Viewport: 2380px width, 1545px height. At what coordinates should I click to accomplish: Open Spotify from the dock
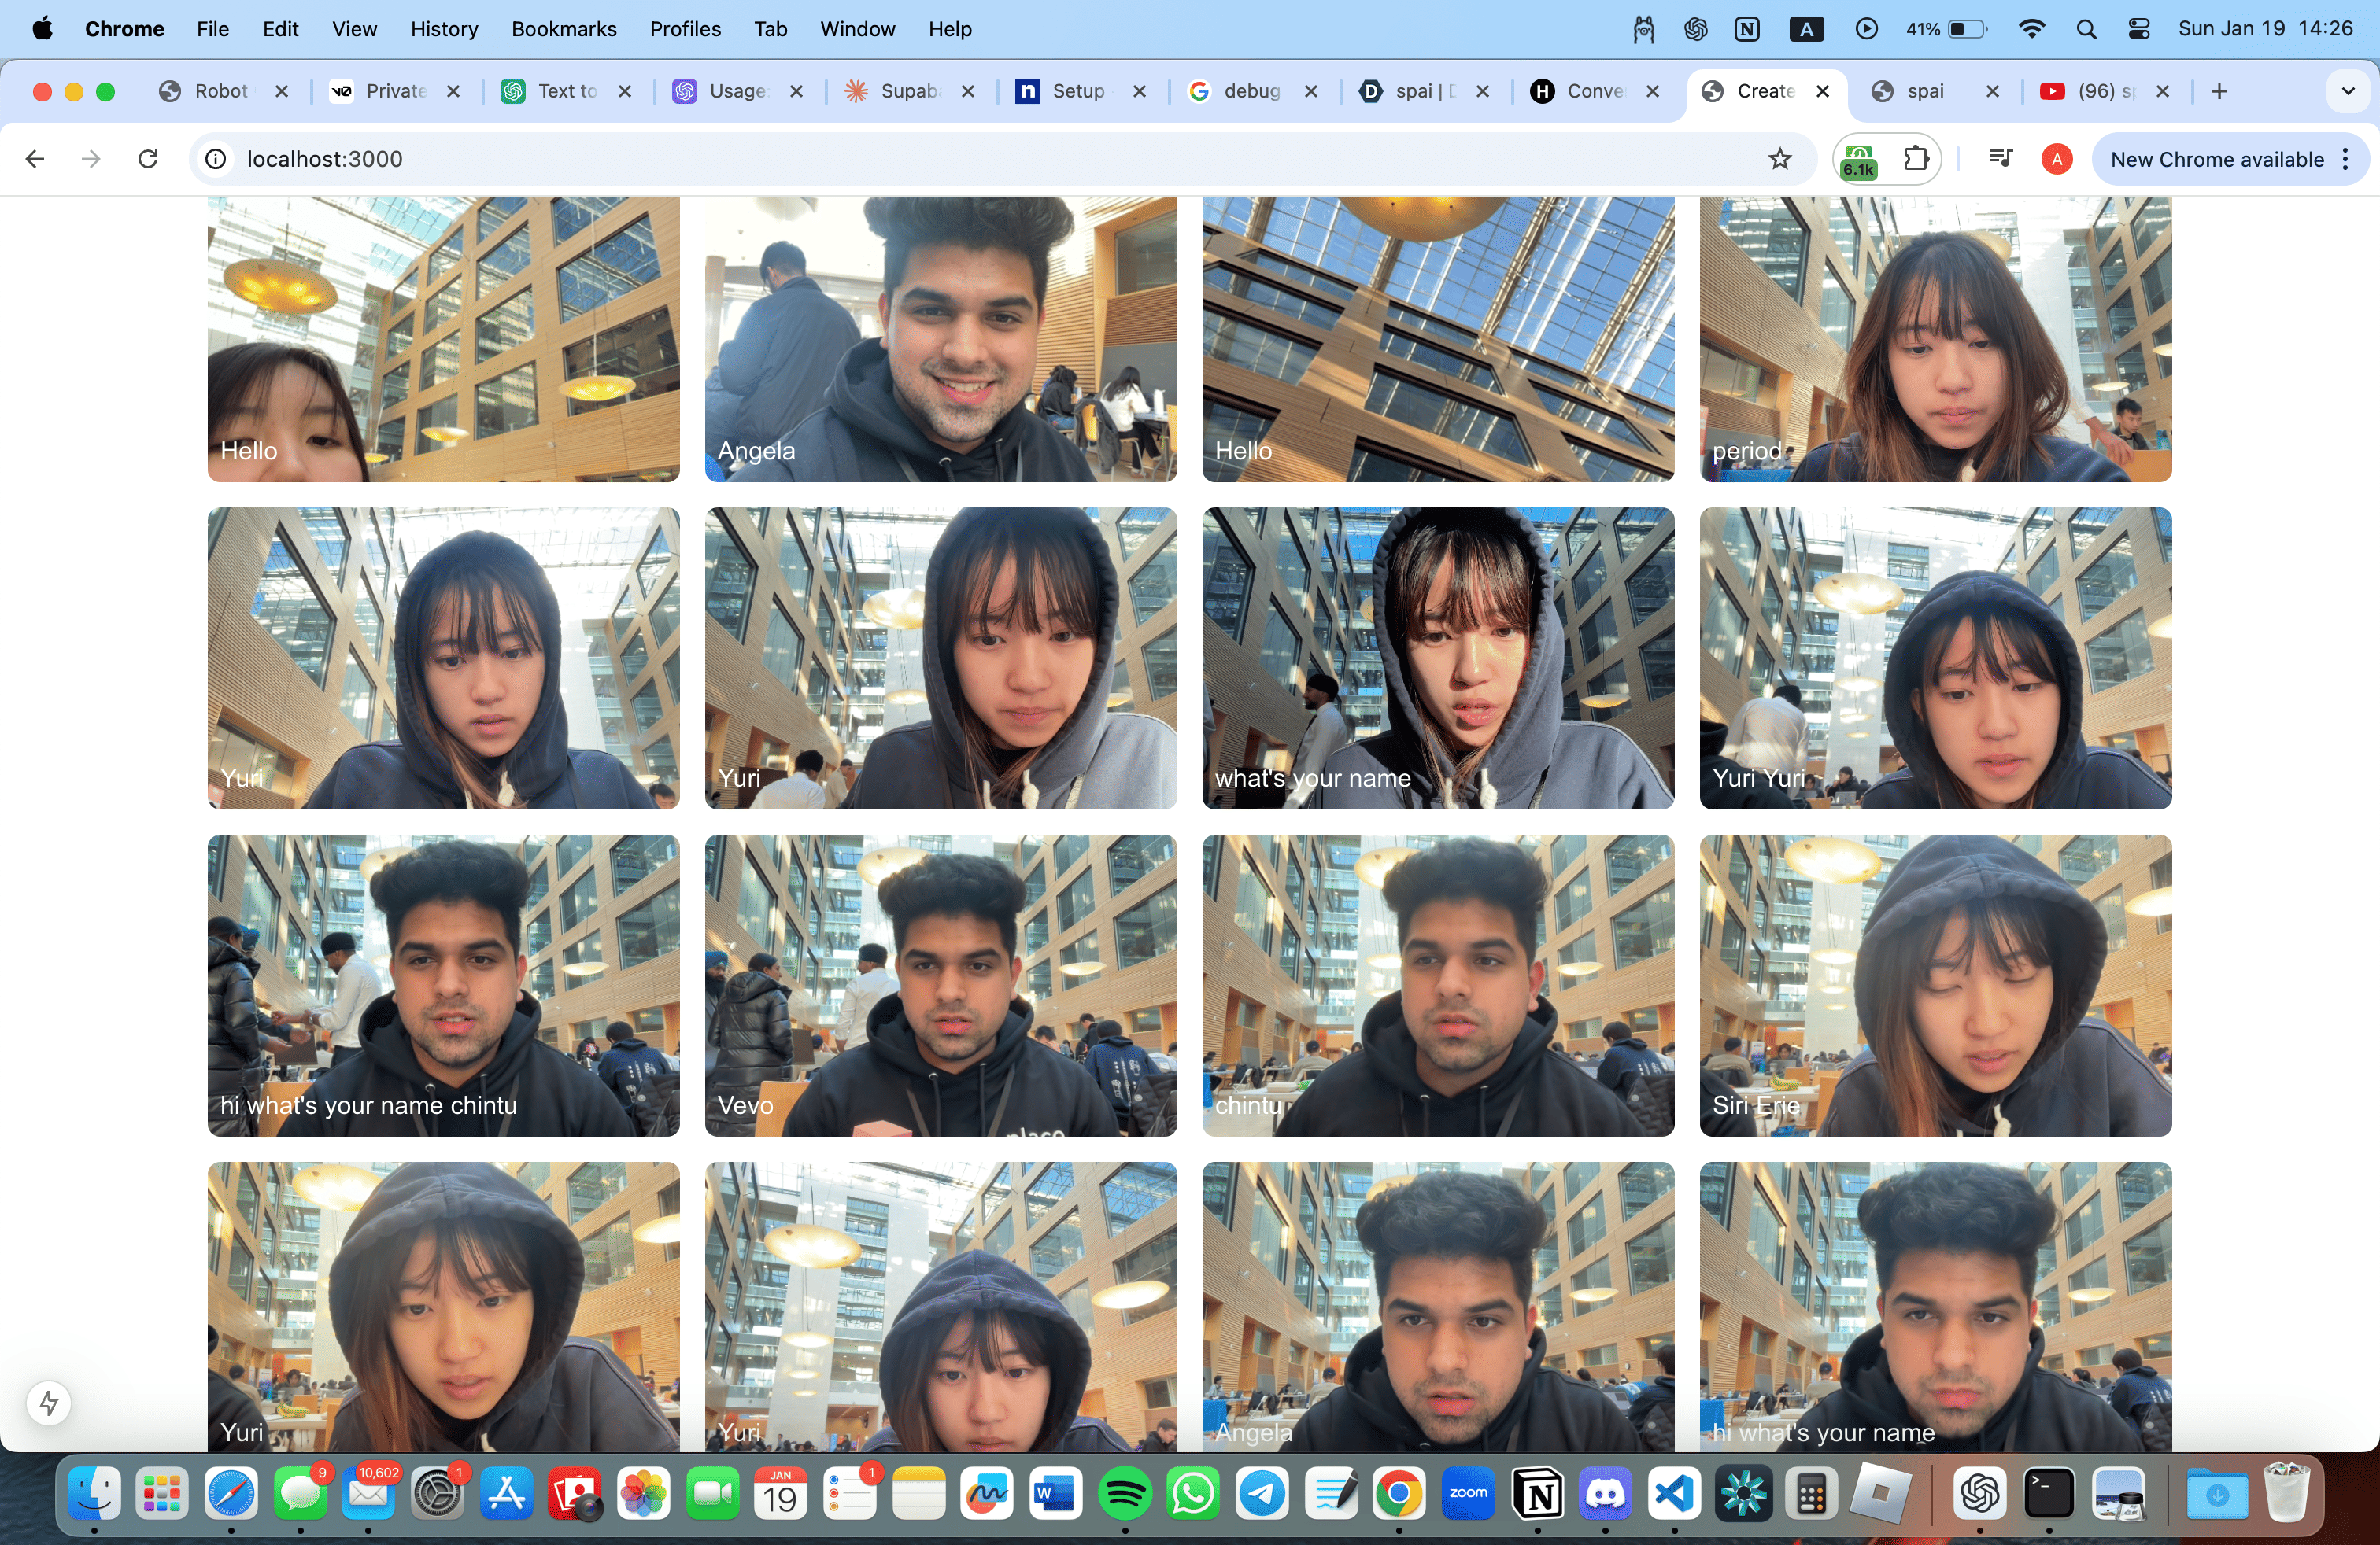[1124, 1494]
